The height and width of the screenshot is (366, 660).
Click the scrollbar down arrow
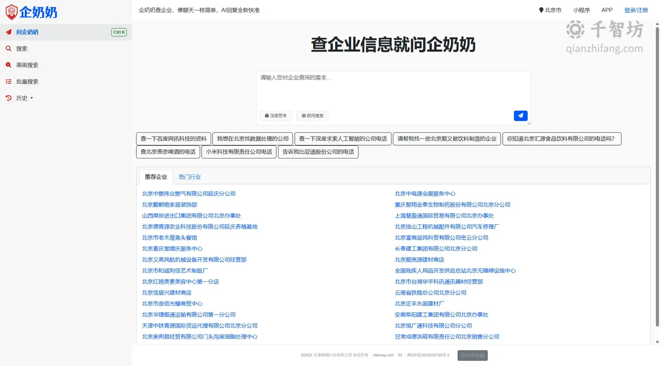(657, 342)
